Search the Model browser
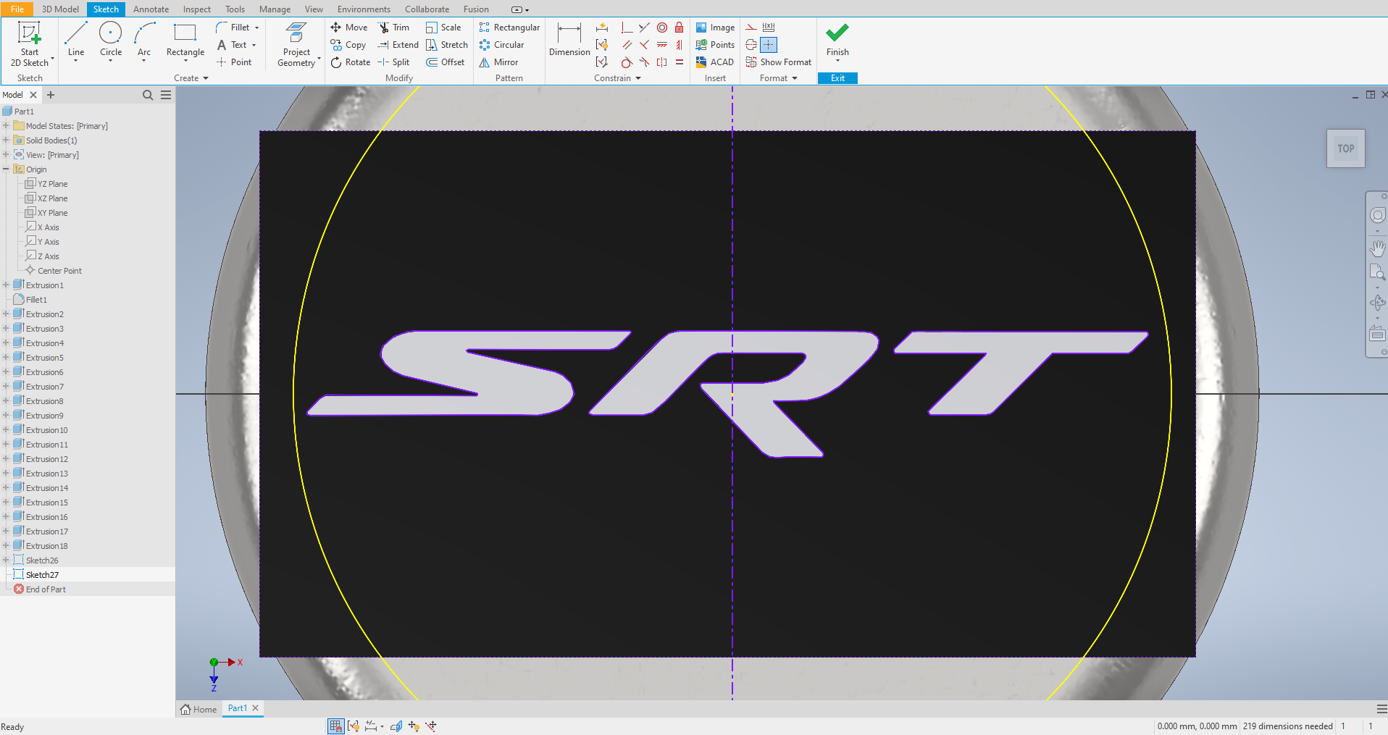 click(x=148, y=95)
